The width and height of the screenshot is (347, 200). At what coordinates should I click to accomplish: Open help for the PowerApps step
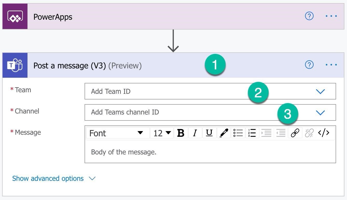(309, 16)
